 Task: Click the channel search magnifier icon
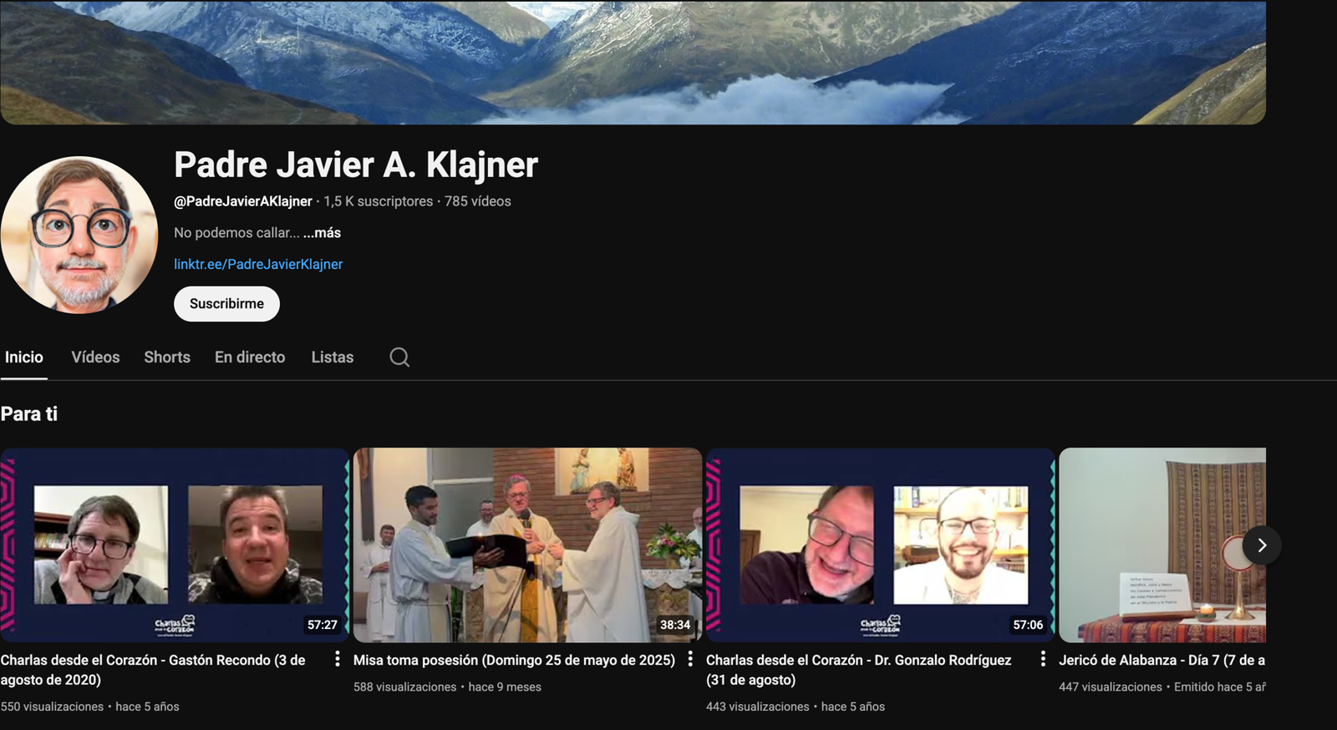click(399, 357)
